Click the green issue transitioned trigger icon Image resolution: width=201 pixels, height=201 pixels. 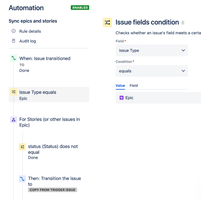click(x=13, y=58)
